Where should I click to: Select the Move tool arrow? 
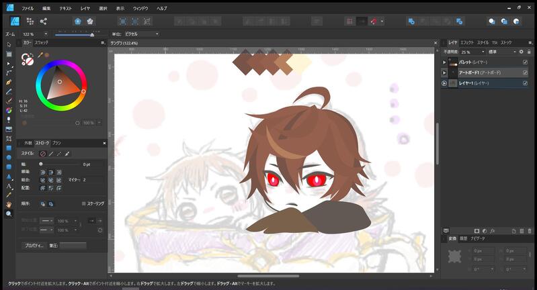tap(9, 45)
